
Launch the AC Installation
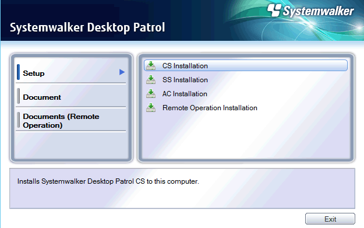185,94
